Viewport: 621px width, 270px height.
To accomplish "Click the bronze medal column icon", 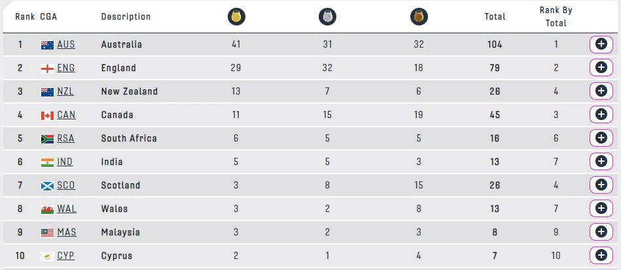I will click(419, 17).
